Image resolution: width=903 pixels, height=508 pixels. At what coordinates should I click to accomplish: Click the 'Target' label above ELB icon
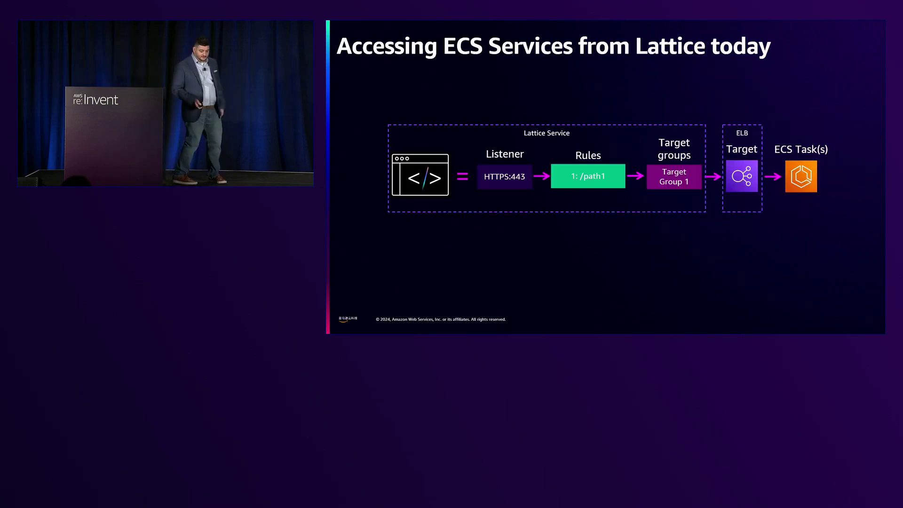pyautogui.click(x=741, y=149)
